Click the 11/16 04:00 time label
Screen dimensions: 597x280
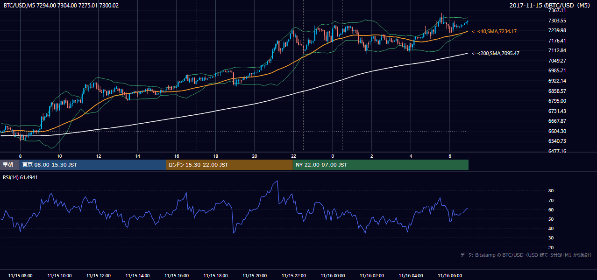(x=411, y=276)
